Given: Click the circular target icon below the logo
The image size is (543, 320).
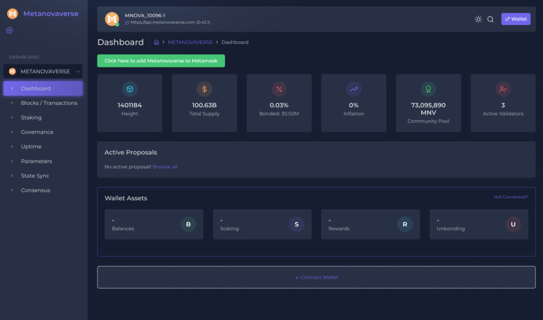Looking at the screenshot, I should (x=10, y=30).
